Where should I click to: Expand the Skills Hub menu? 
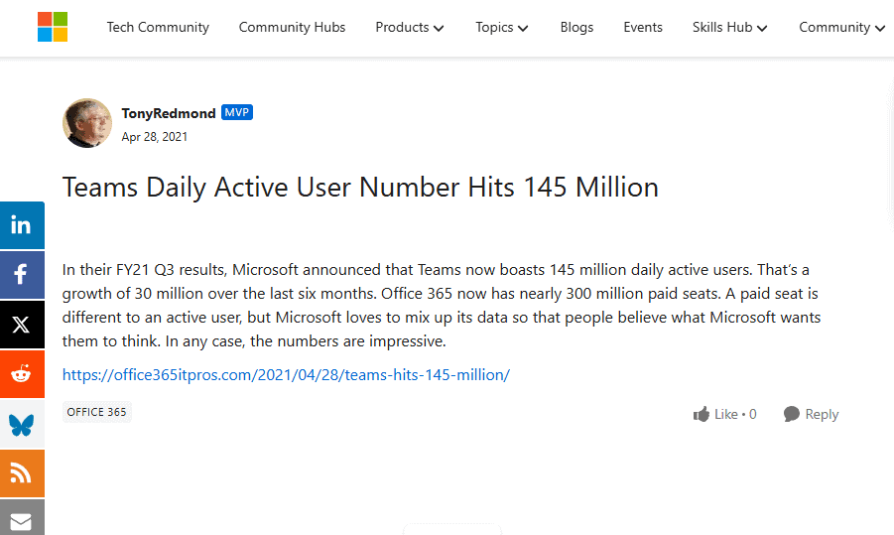click(x=730, y=28)
